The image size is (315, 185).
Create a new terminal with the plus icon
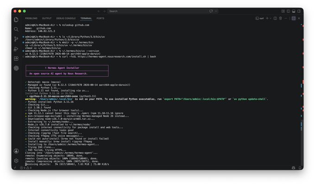267,18
